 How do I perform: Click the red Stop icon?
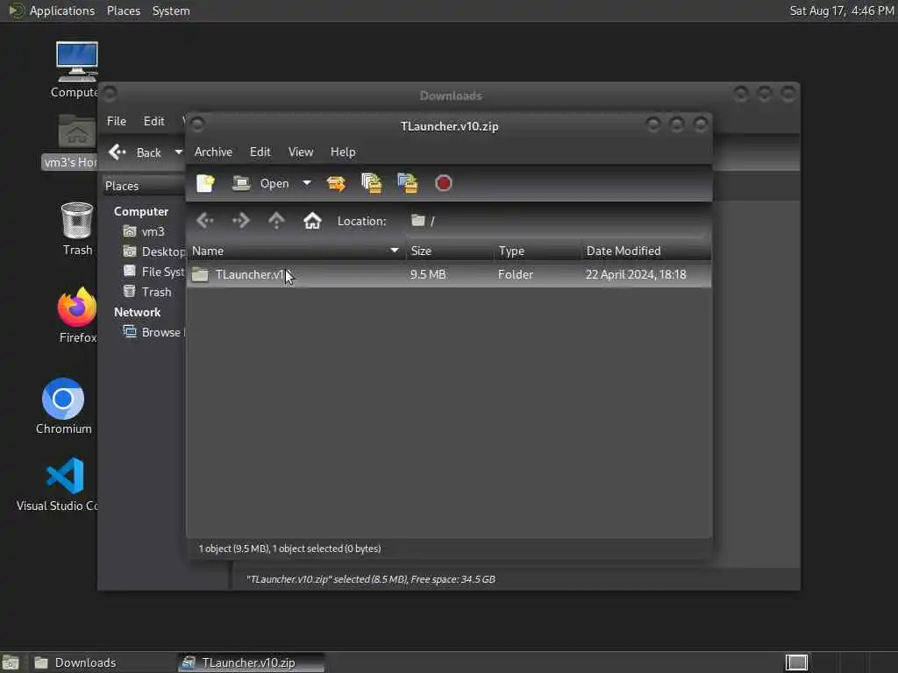click(x=443, y=183)
